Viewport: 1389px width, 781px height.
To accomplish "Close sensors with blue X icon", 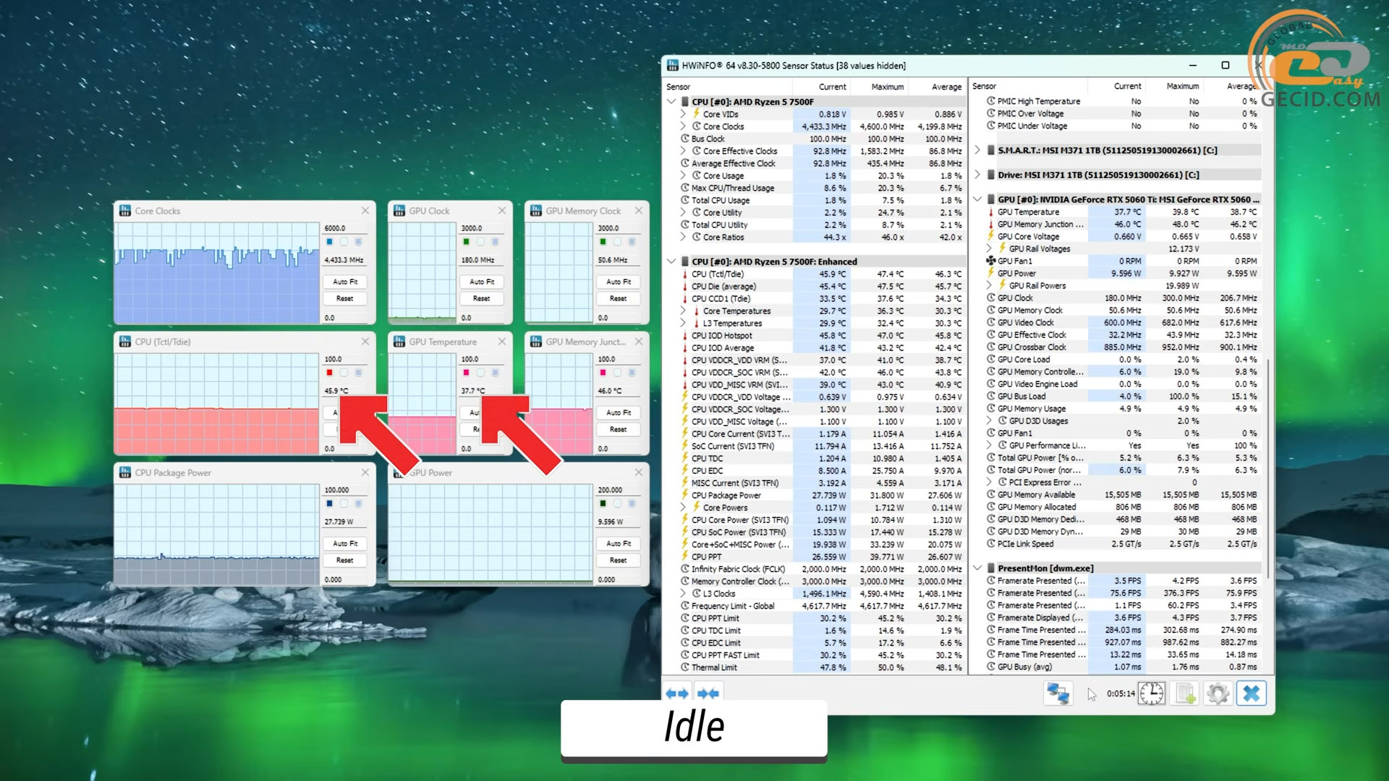I will tap(1252, 693).
